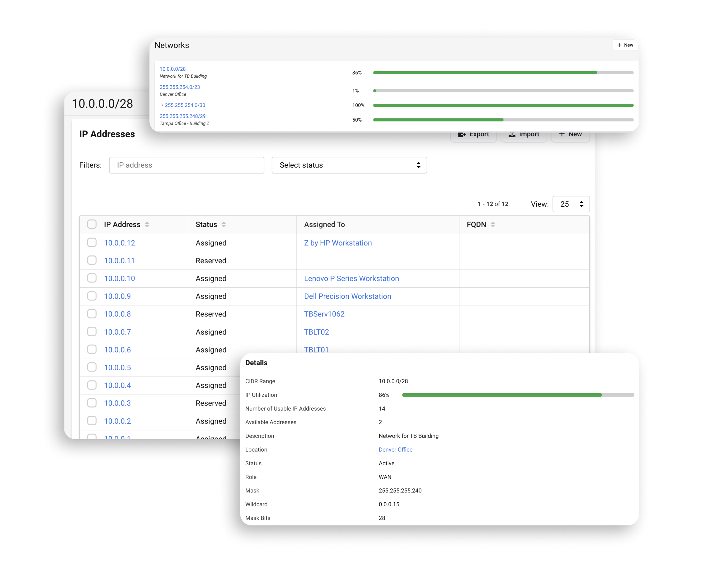Sort the table by IP Address column
703x563 pixels.
click(x=147, y=225)
